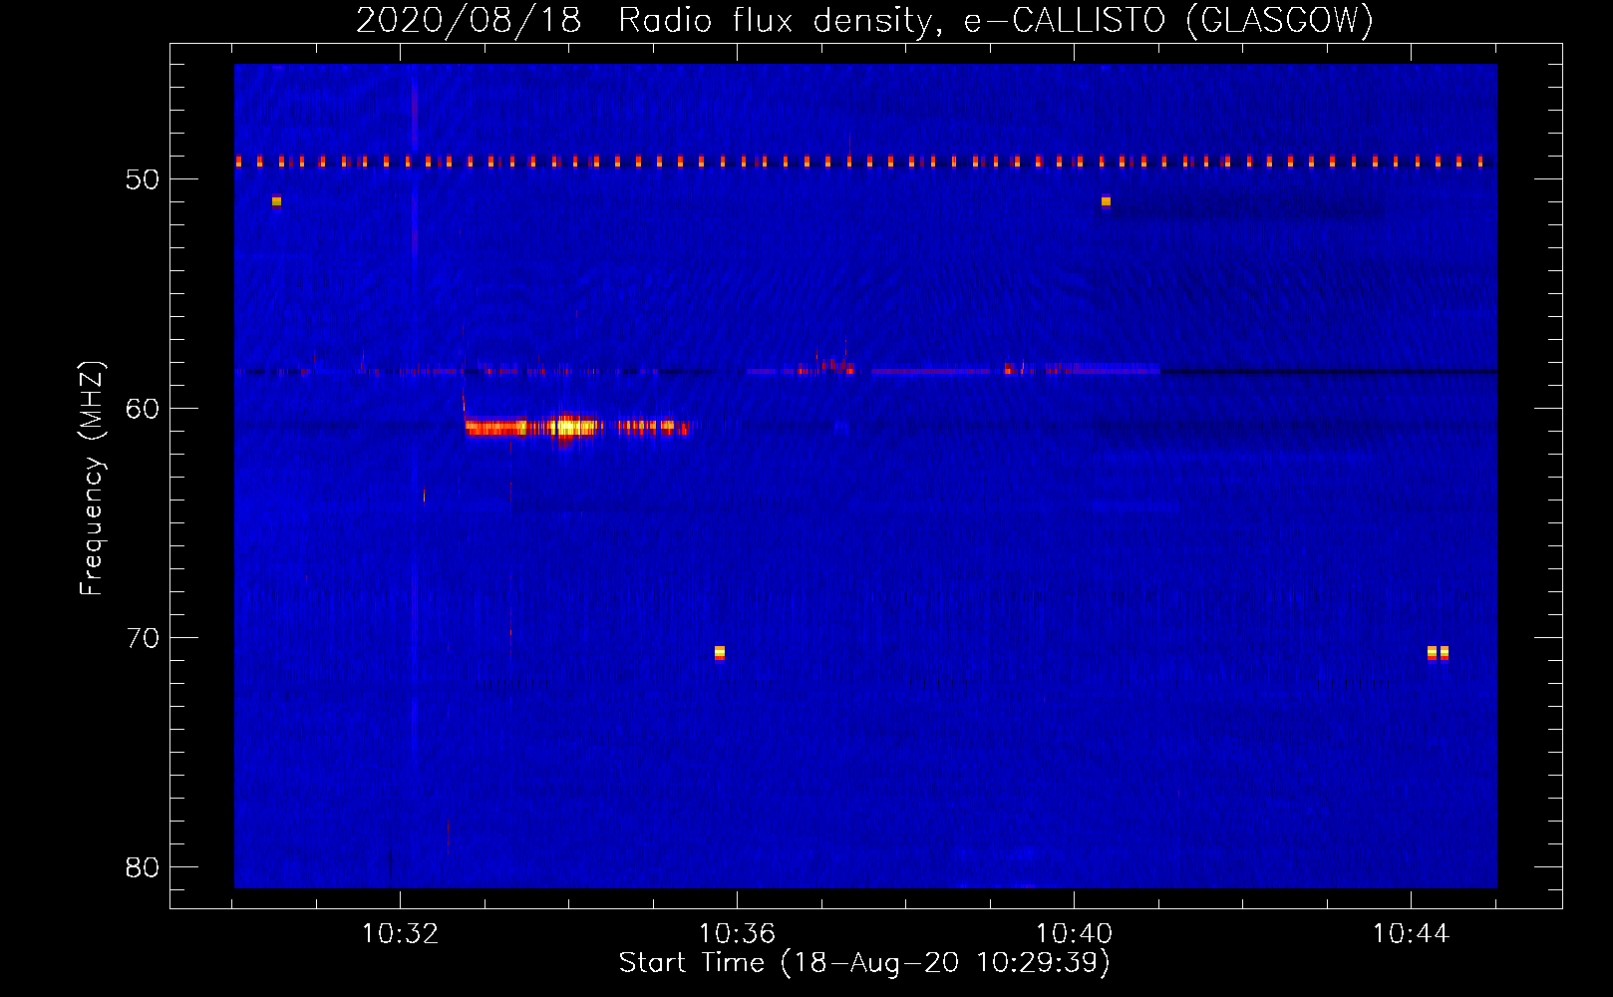Click the orange marker near 51 MHz at spectrogram start
This screenshot has width=1613, height=997.
(x=276, y=201)
